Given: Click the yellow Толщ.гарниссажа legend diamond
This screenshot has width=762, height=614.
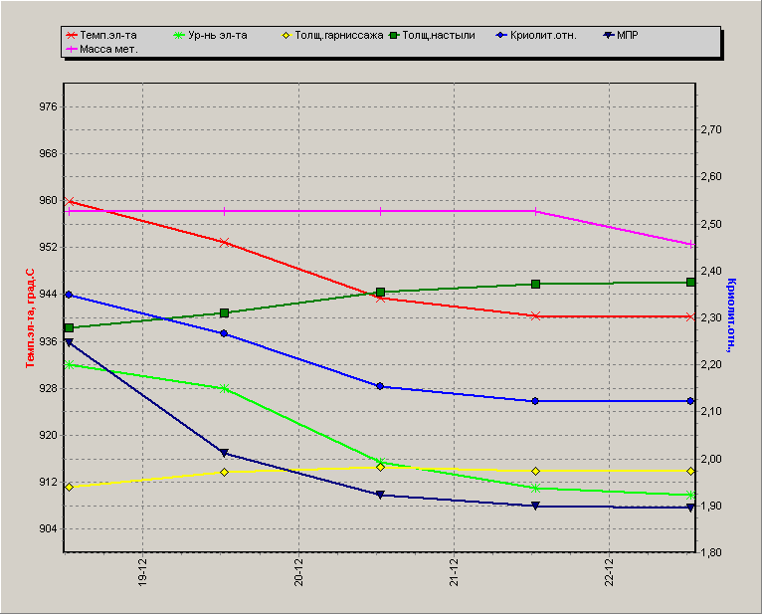Looking at the screenshot, I should coord(286,36).
